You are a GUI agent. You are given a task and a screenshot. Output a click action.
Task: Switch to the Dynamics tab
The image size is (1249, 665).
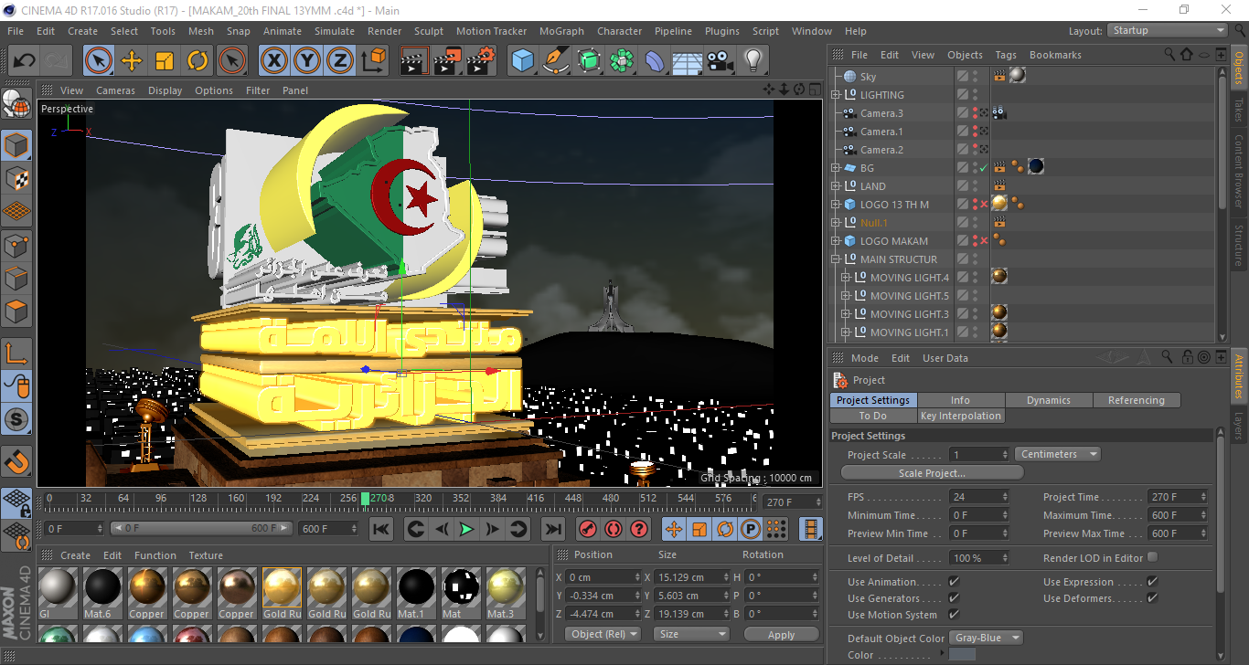coord(1048,400)
